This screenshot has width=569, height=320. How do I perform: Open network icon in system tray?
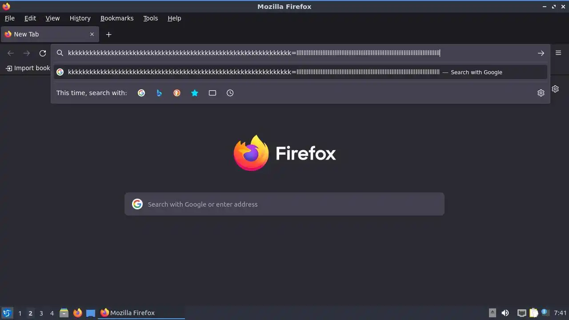[x=522, y=313]
